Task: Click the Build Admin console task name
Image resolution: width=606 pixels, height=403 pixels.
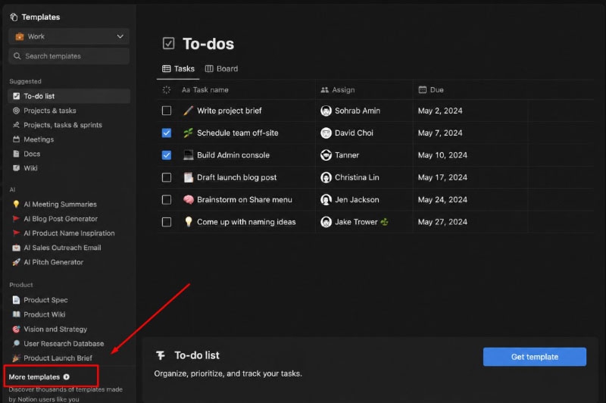Action: (x=233, y=155)
